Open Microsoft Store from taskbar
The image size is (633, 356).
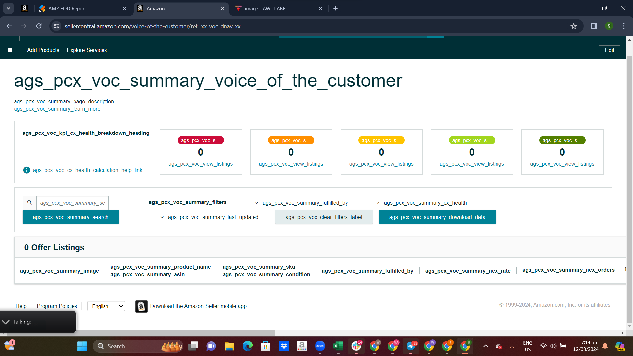click(x=265, y=346)
